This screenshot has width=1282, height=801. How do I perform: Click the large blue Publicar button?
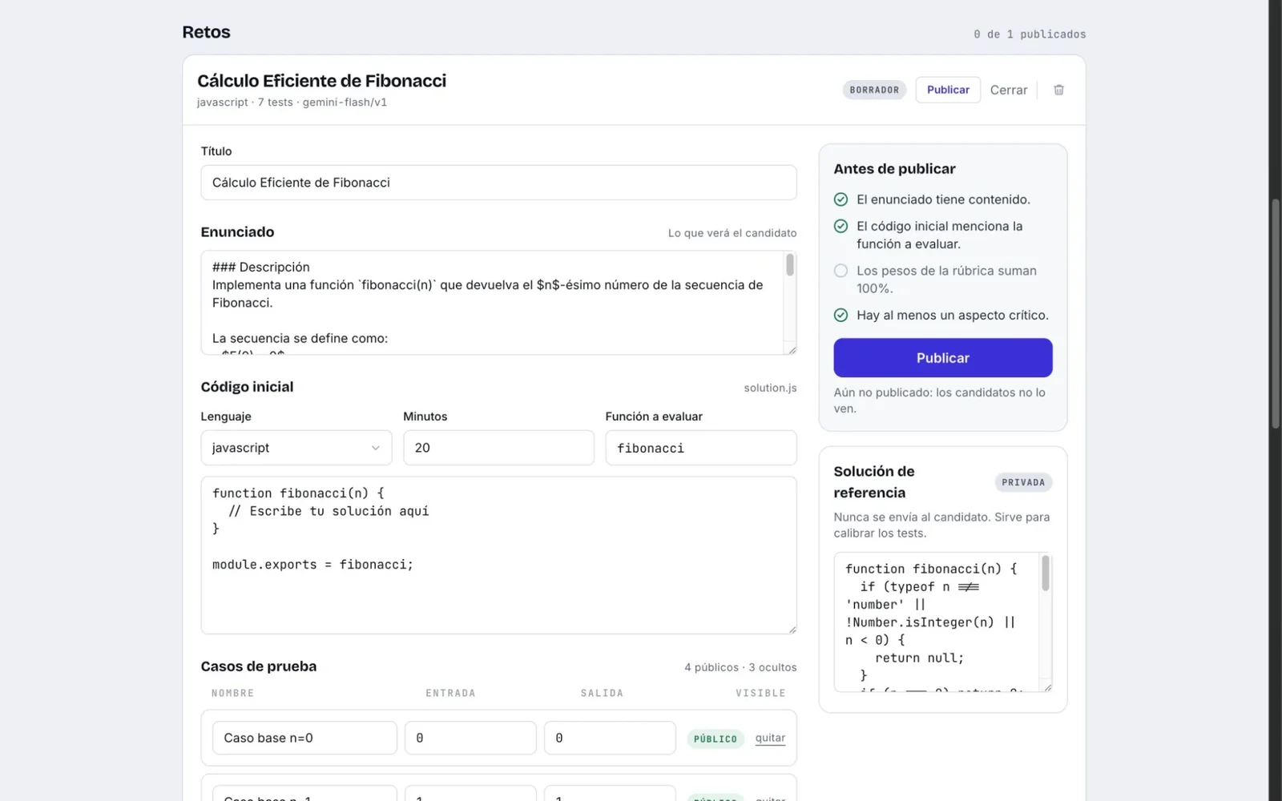(x=942, y=357)
